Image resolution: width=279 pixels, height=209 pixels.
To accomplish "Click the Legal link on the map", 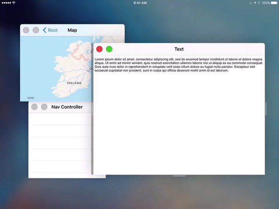I will [31, 98].
